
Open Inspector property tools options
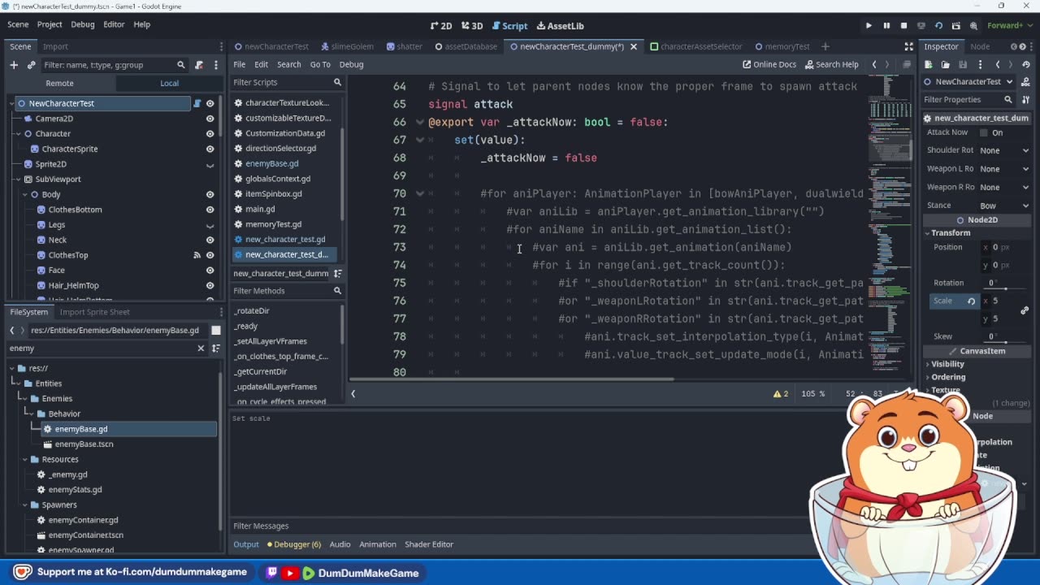pos(1025,99)
